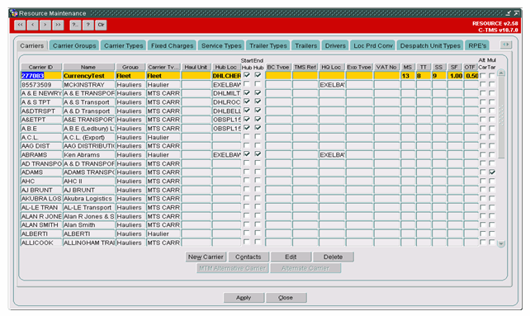
Task: Open Despatch Unit Types tab
Action: point(430,46)
